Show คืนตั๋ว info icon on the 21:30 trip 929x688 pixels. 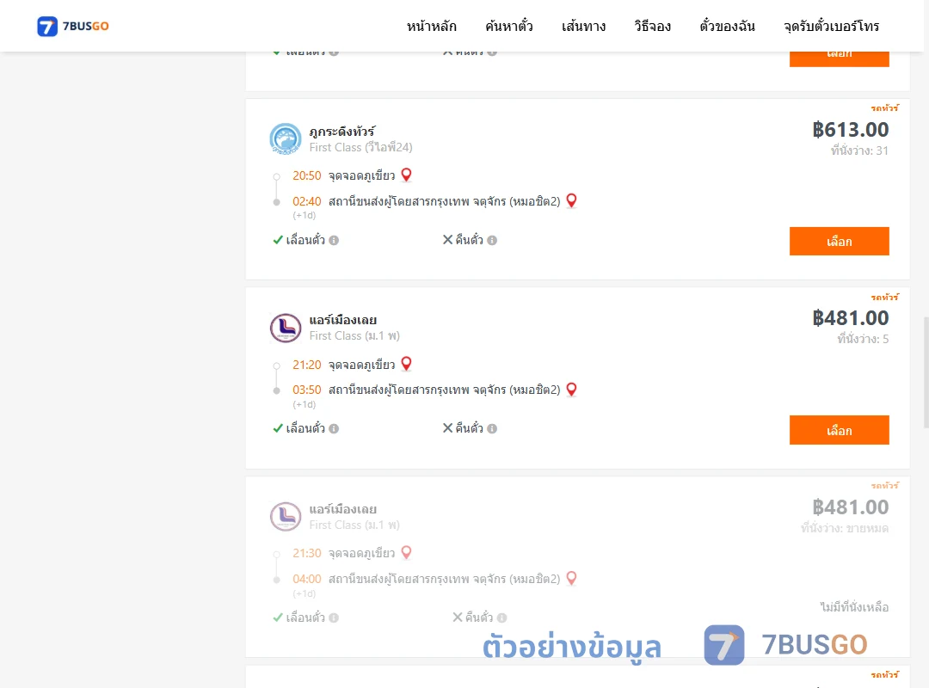(501, 617)
